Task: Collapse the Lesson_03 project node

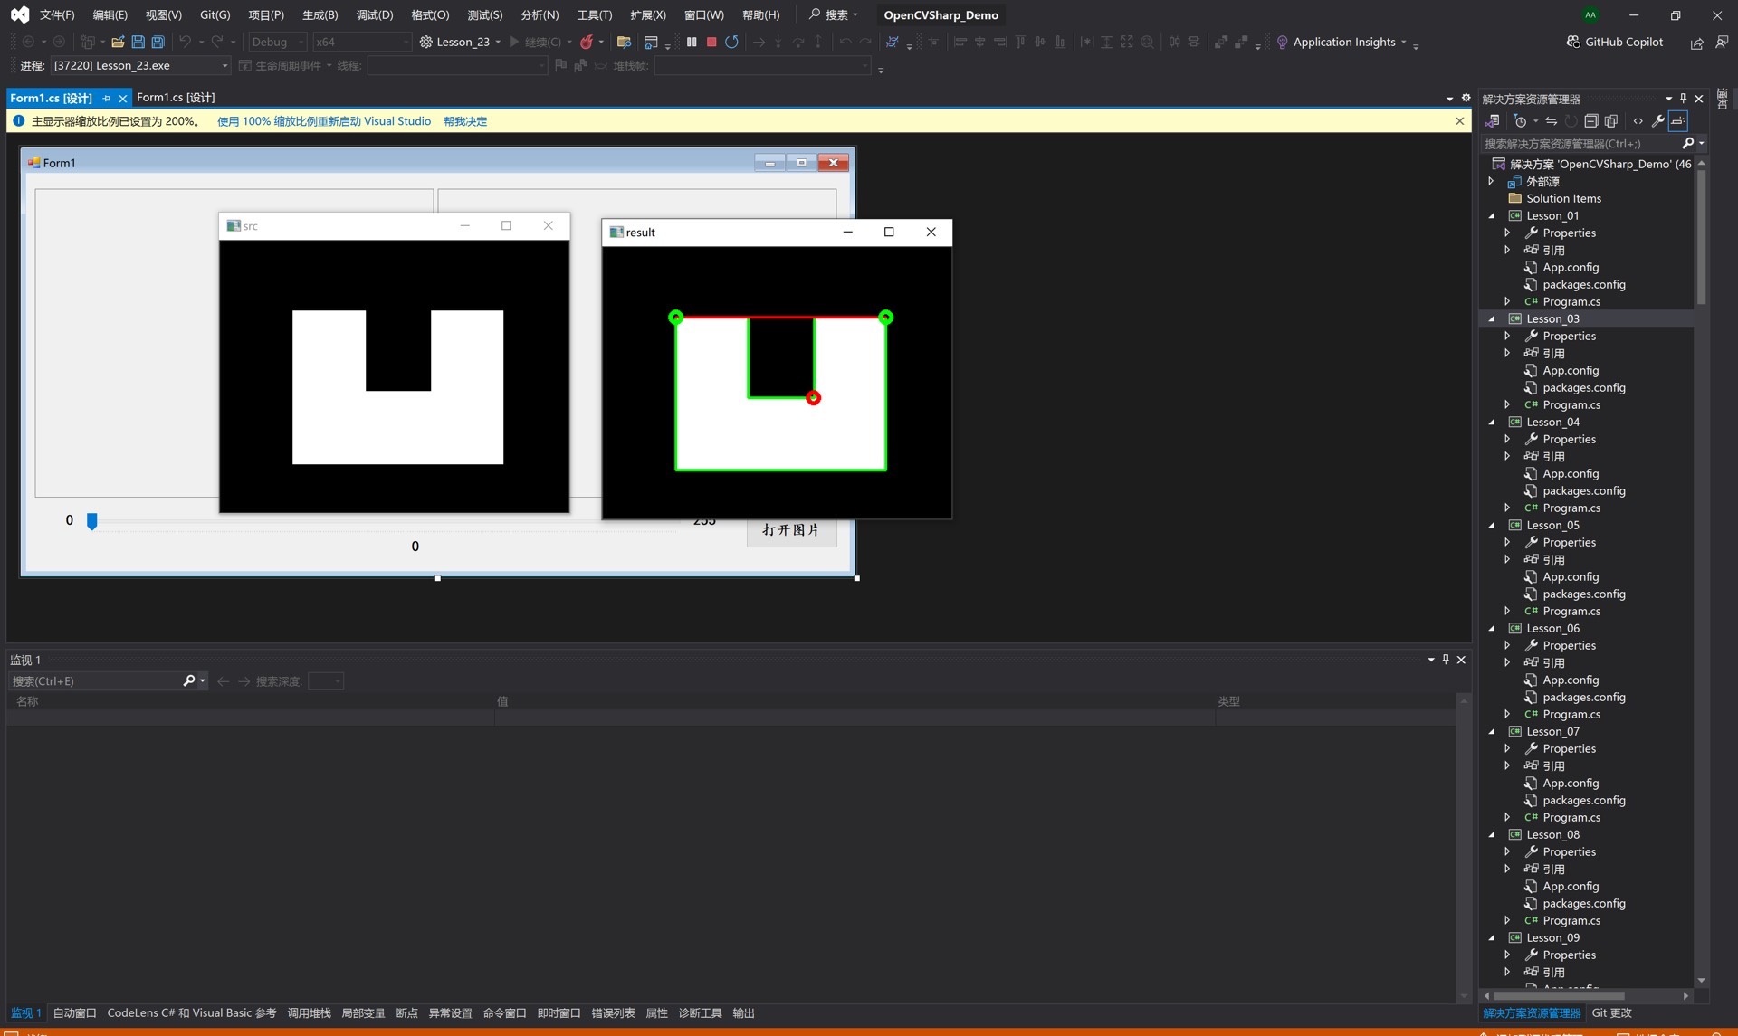Action: coord(1492,318)
